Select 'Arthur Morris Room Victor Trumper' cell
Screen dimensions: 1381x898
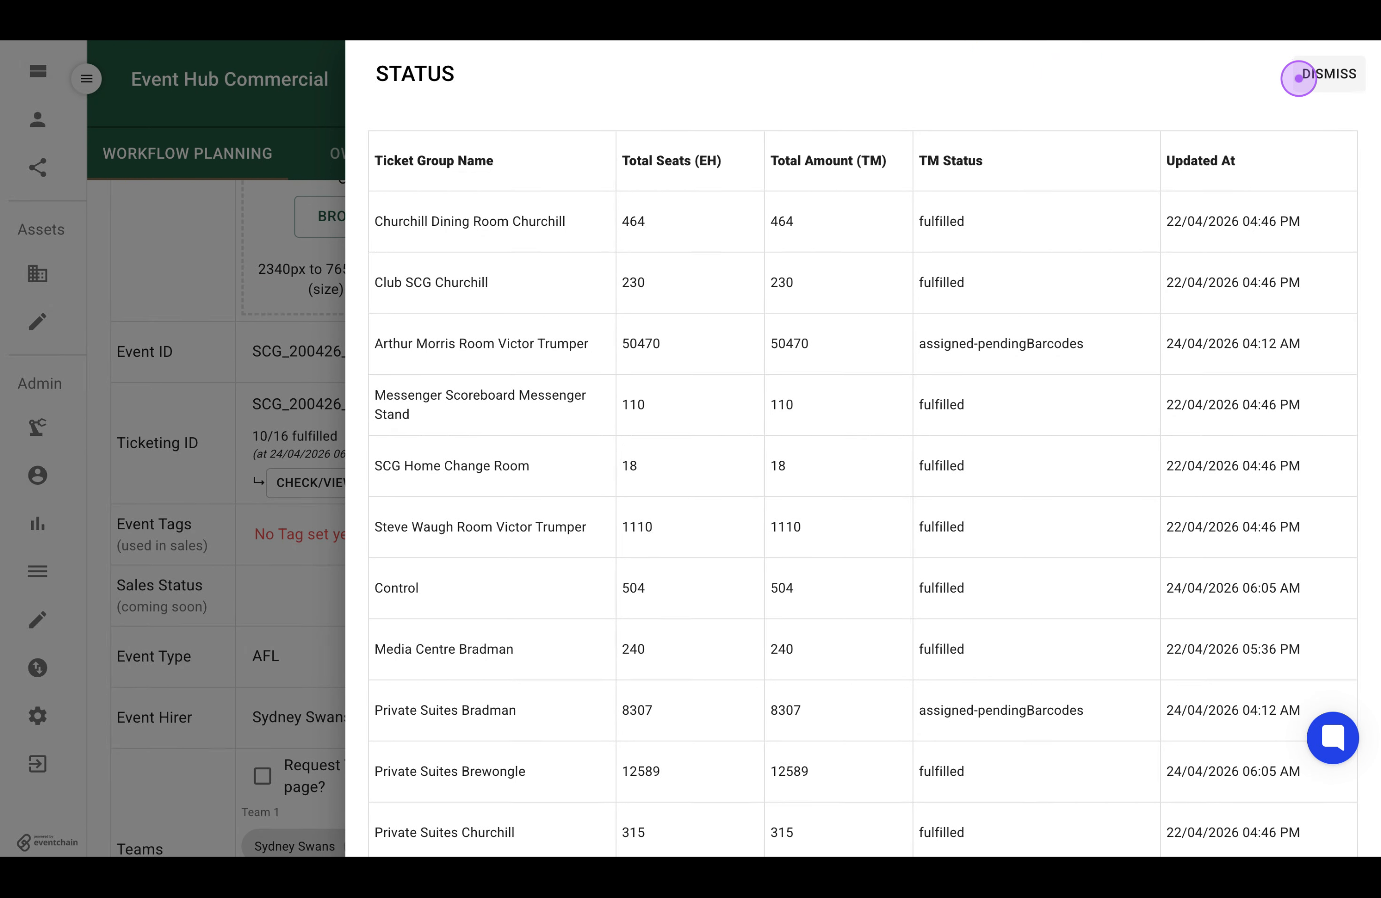(x=492, y=343)
